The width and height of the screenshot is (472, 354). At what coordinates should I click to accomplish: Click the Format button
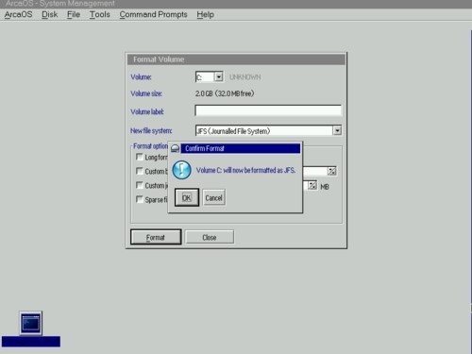pyautogui.click(x=156, y=237)
